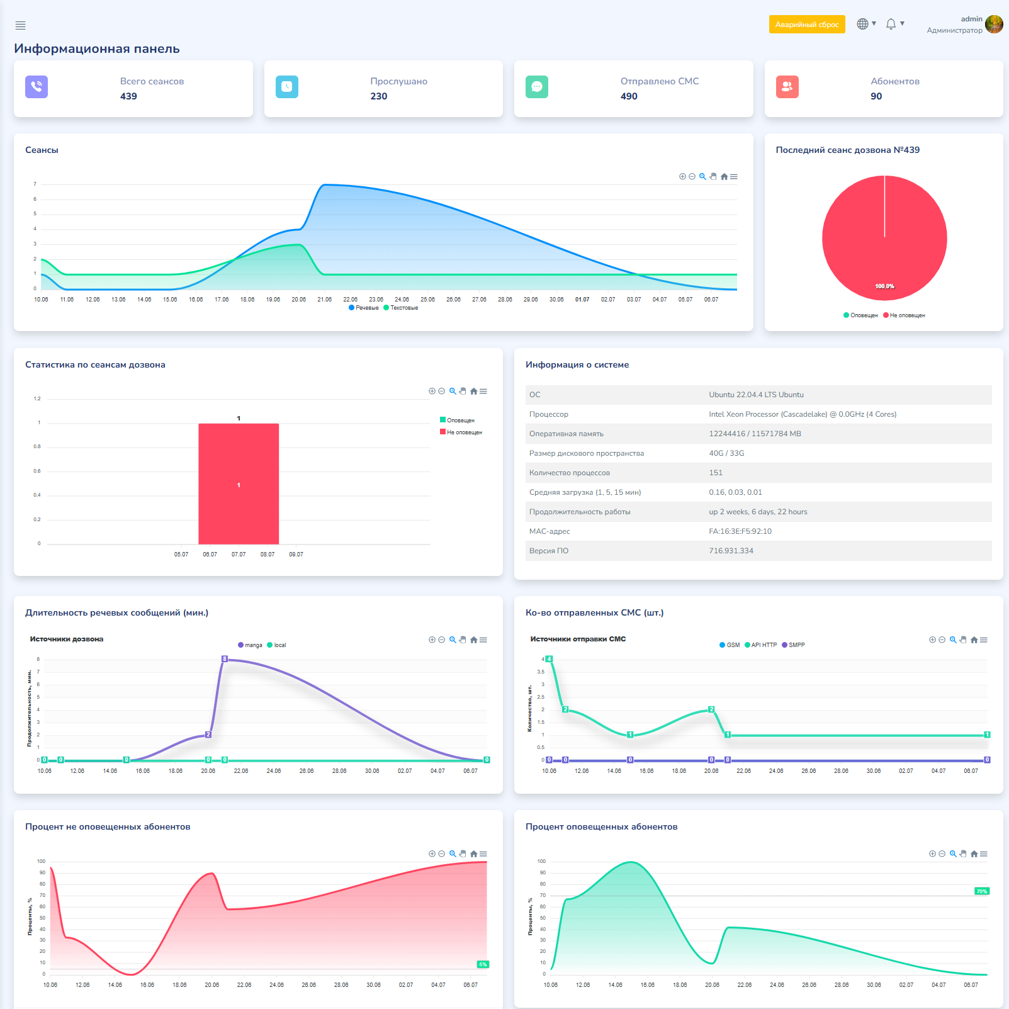
Task: Zoom in on the отправленных СМС chart
Action: point(932,640)
